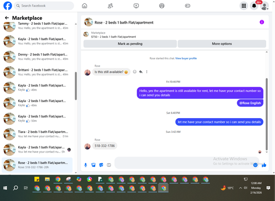The height and width of the screenshot is (201, 275).
Task: Open Sticky Notes from the taskbar
Action: pos(37,180)
